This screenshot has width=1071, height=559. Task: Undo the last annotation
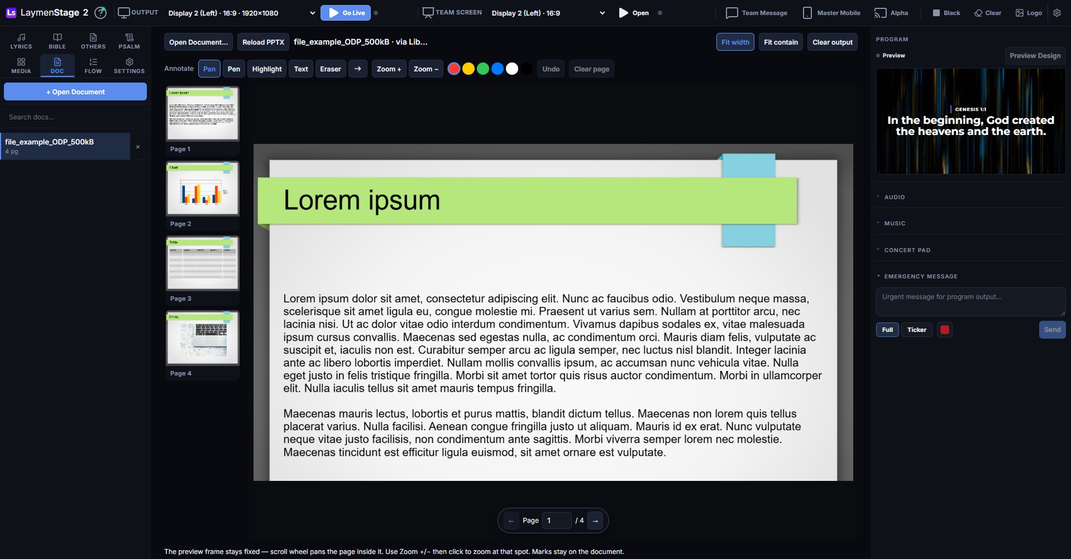(x=551, y=69)
